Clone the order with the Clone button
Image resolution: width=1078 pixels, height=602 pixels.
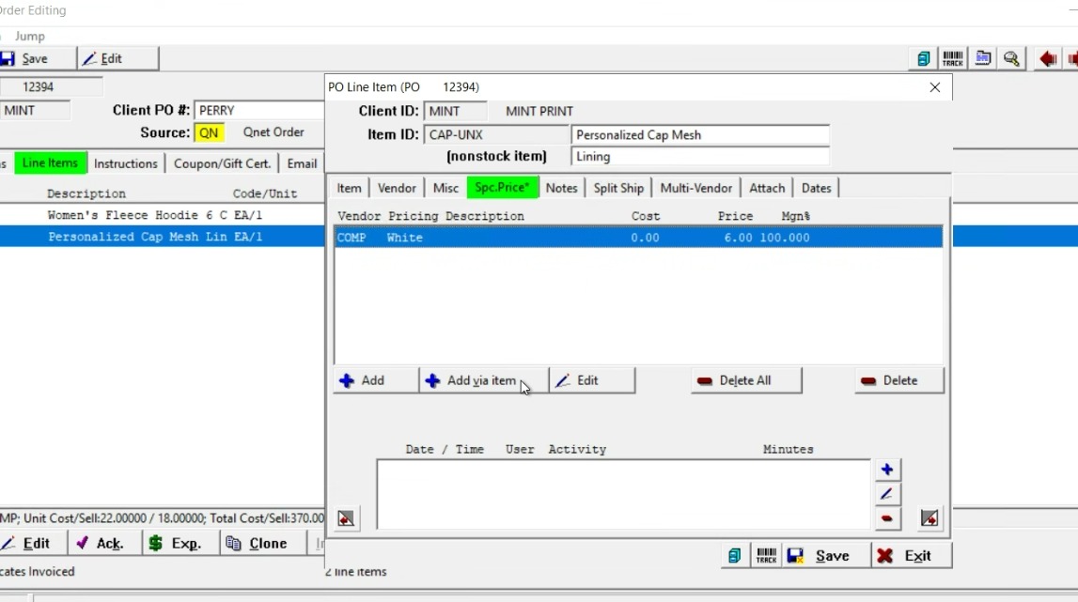click(265, 543)
